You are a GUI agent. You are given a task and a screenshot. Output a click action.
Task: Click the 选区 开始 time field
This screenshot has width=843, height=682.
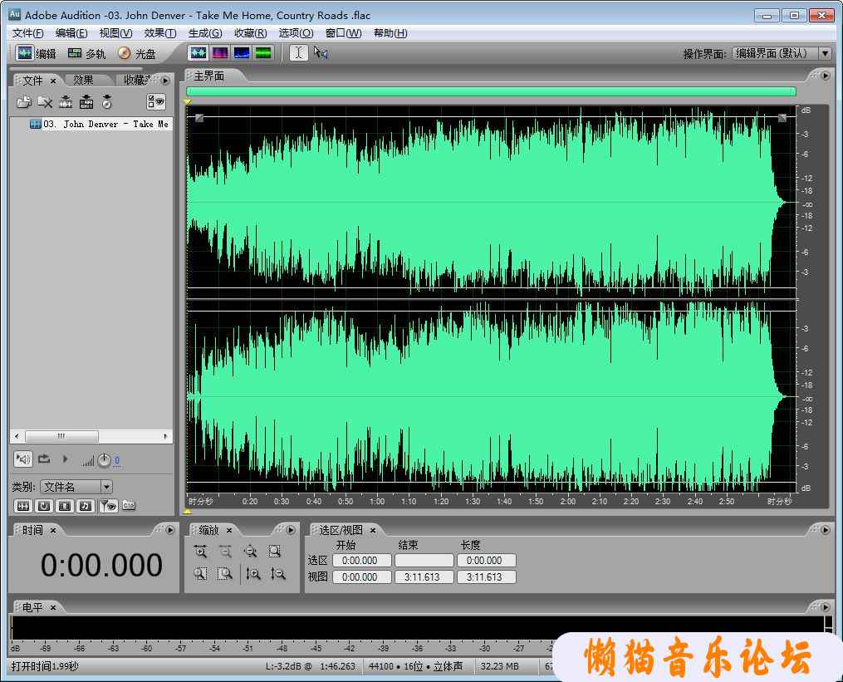tap(361, 561)
